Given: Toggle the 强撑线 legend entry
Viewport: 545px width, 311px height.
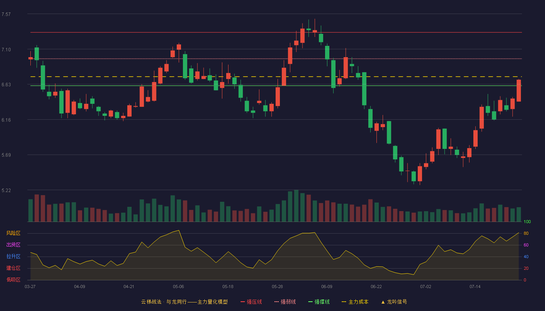Looking at the screenshot, I should pyautogui.click(x=319, y=302).
